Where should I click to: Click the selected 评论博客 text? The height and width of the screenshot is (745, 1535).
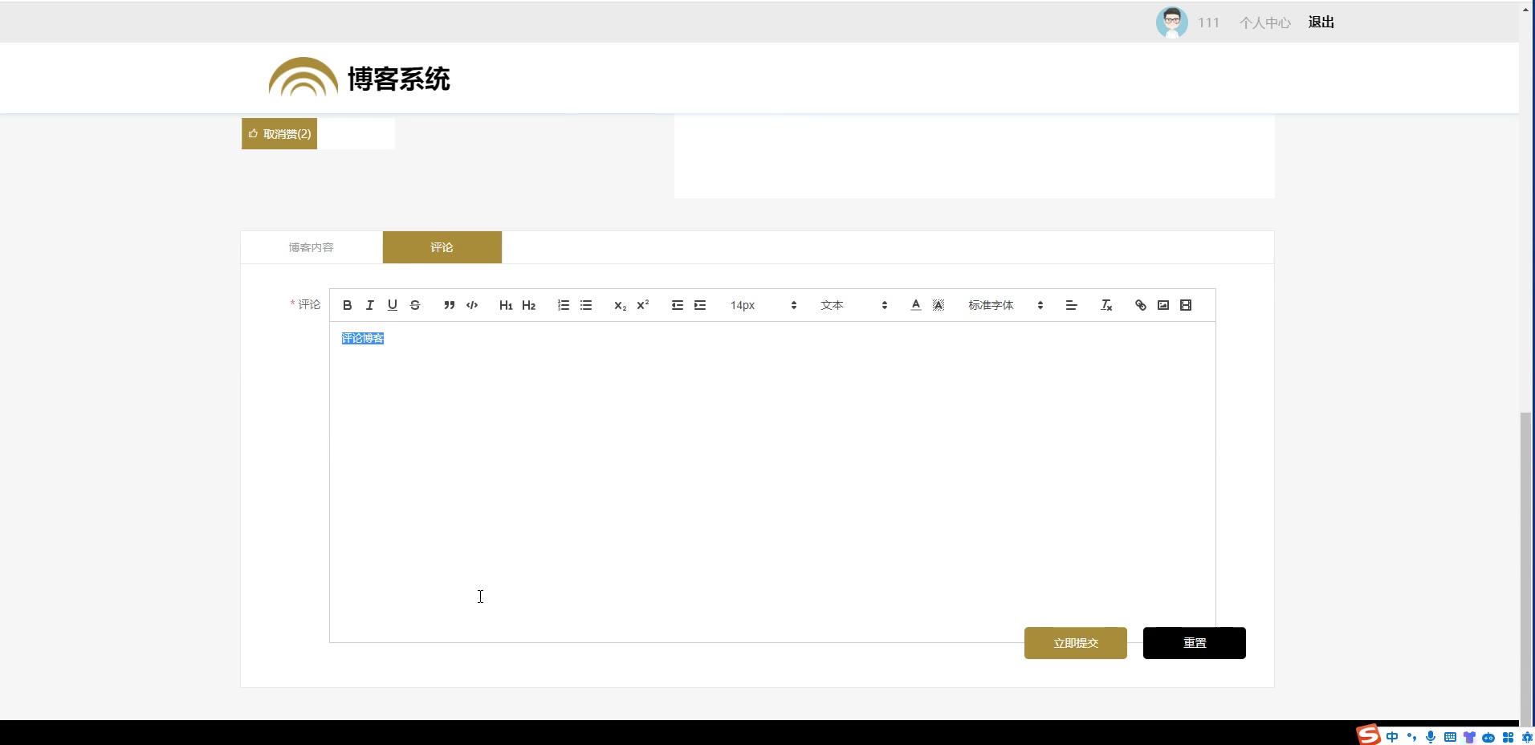pyautogui.click(x=363, y=339)
